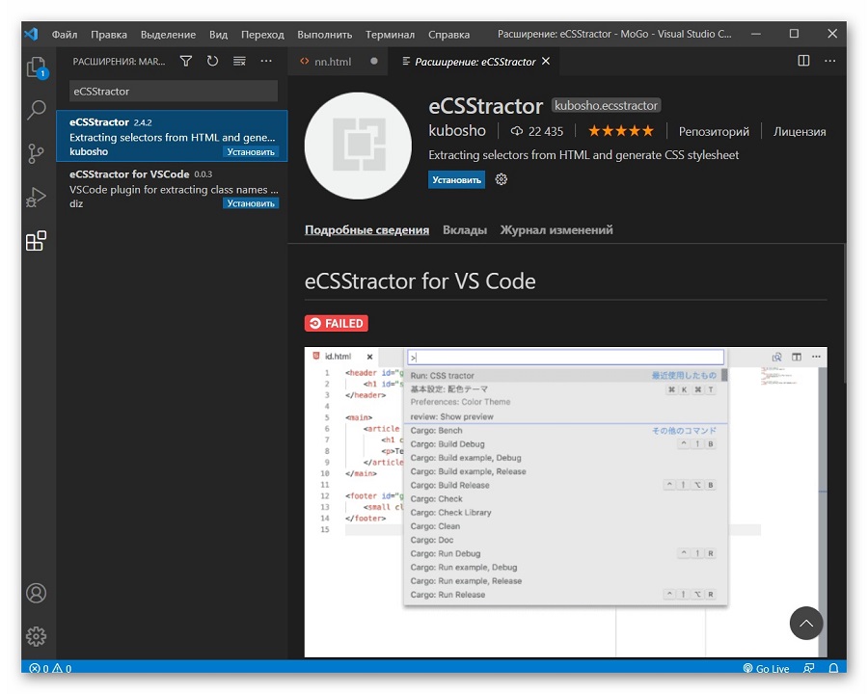Select Подробные сведения tab
This screenshot has height=694, width=868.
click(366, 229)
